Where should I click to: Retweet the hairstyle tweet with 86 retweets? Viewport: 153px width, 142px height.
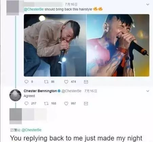tap(46, 82)
